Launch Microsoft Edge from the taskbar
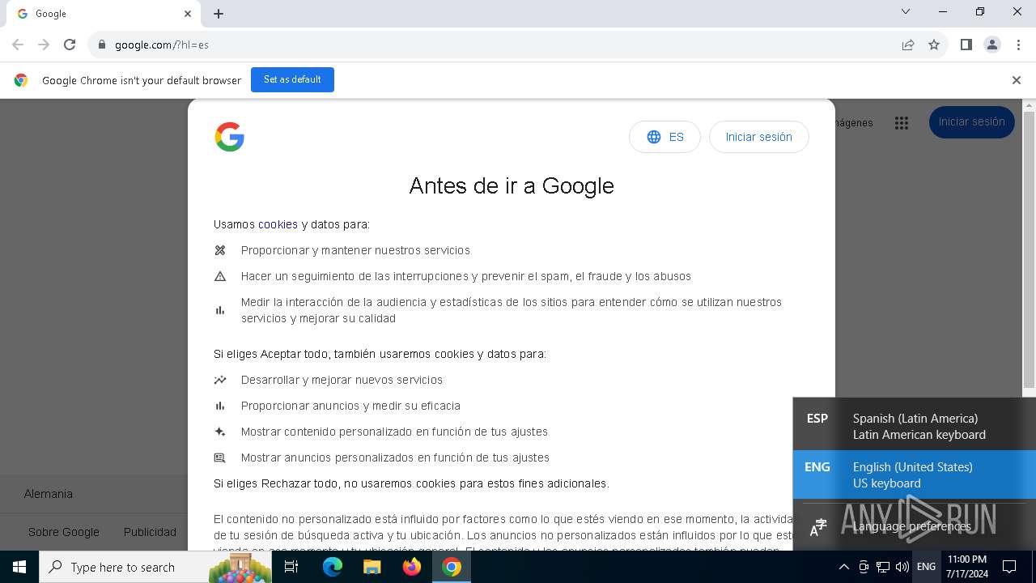 pos(333,567)
